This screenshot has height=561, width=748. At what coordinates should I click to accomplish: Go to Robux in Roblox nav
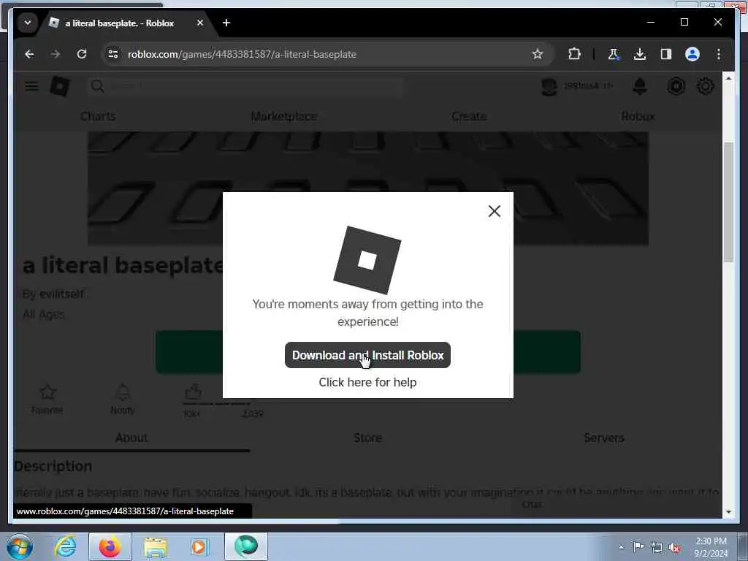(x=638, y=116)
